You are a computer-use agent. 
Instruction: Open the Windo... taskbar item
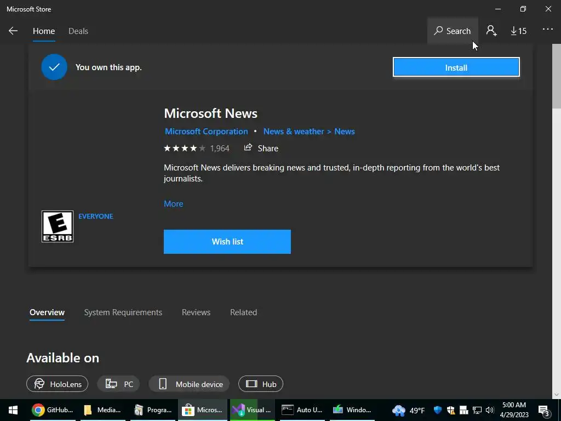pos(352,410)
